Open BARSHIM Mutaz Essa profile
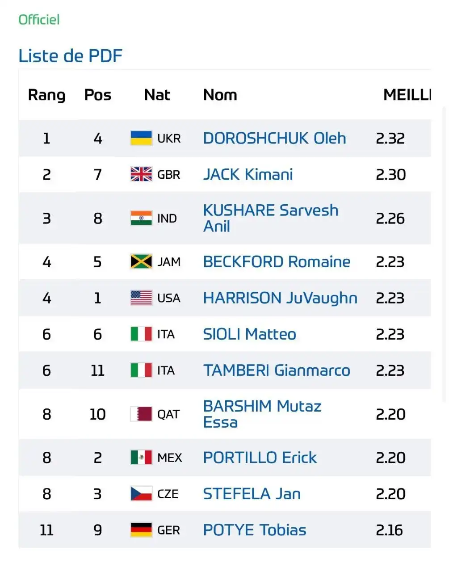The height and width of the screenshot is (572, 449). 262,414
